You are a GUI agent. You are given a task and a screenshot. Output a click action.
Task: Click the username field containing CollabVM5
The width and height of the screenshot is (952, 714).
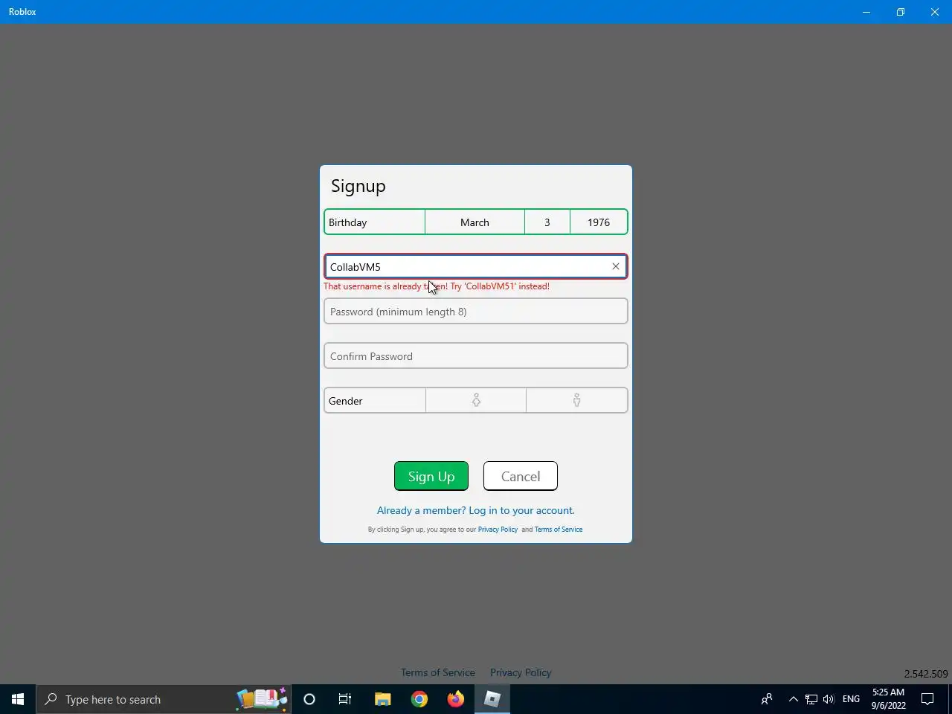476,266
